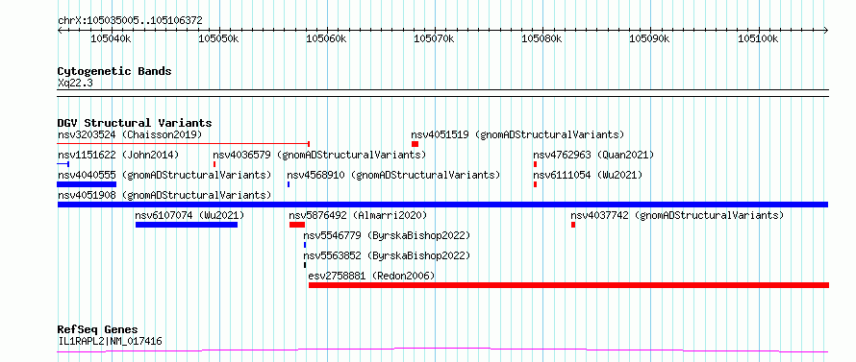The height and width of the screenshot is (362, 856).
Task: Open the nsv4036579 gnomAD variant label
Action: [319, 155]
